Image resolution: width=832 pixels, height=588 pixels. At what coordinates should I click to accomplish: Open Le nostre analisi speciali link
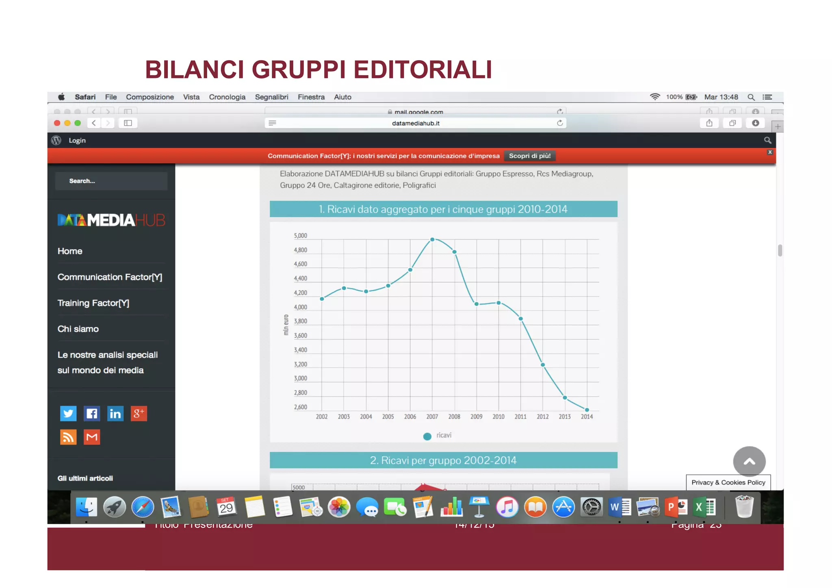coord(108,362)
